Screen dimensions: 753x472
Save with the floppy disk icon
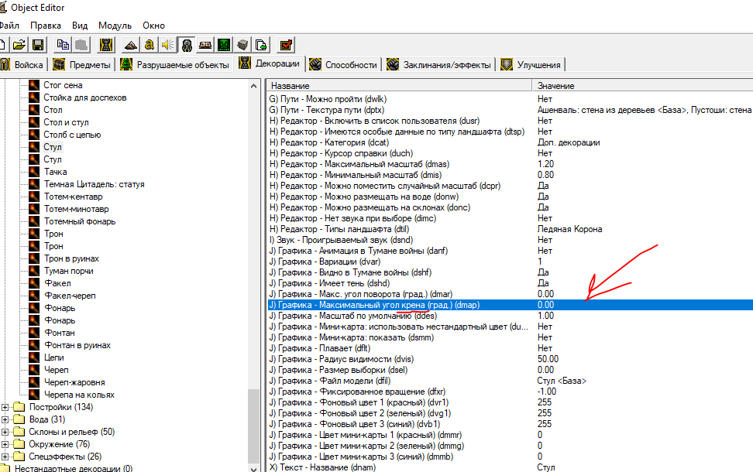point(38,45)
